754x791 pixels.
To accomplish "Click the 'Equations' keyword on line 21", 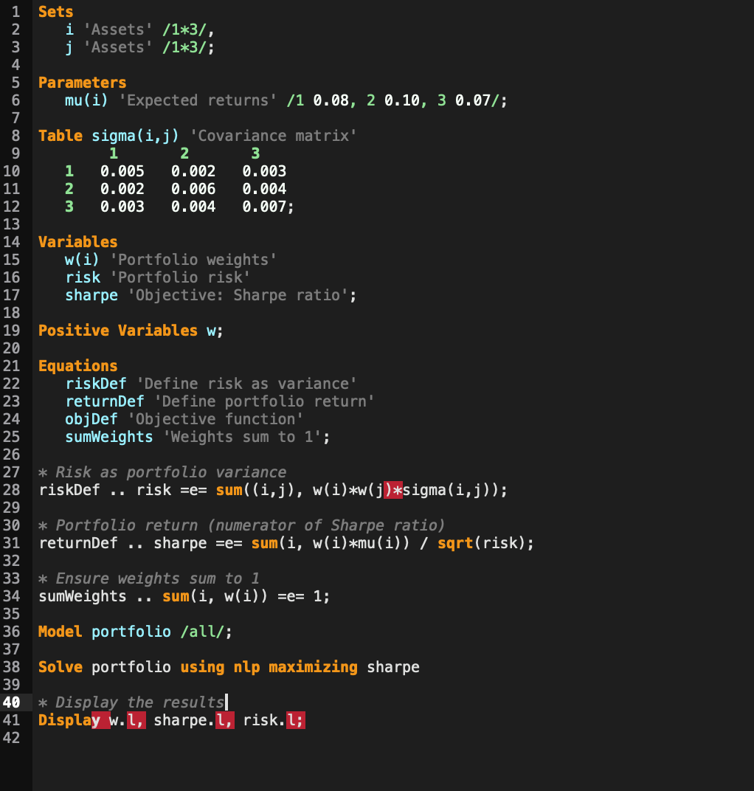I will coord(77,365).
